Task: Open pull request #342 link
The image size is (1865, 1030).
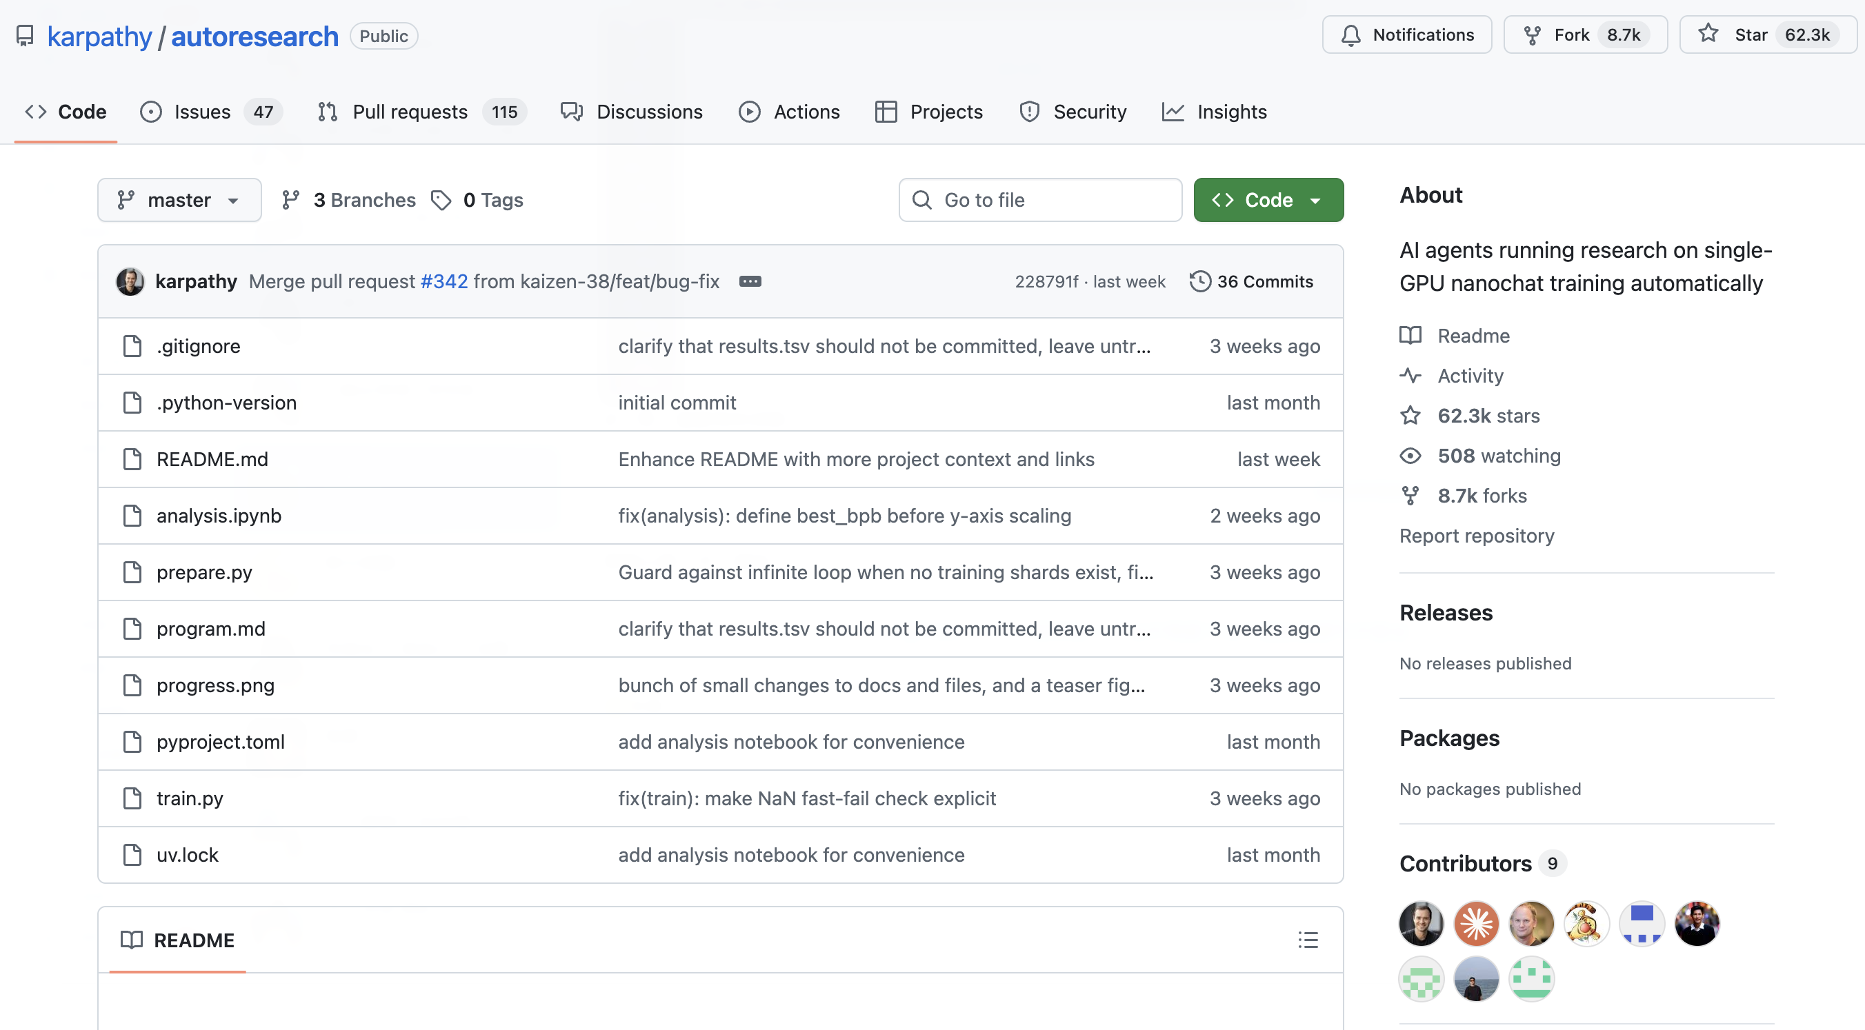Action: tap(443, 281)
